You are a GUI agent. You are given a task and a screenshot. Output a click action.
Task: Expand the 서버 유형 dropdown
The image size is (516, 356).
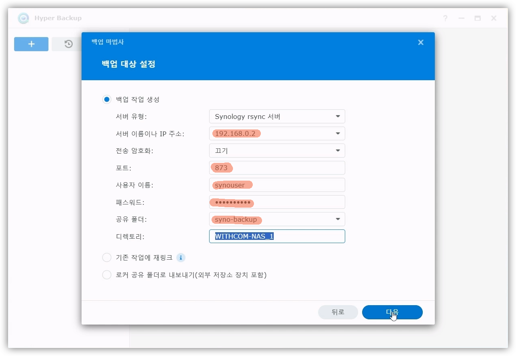pyautogui.click(x=338, y=117)
